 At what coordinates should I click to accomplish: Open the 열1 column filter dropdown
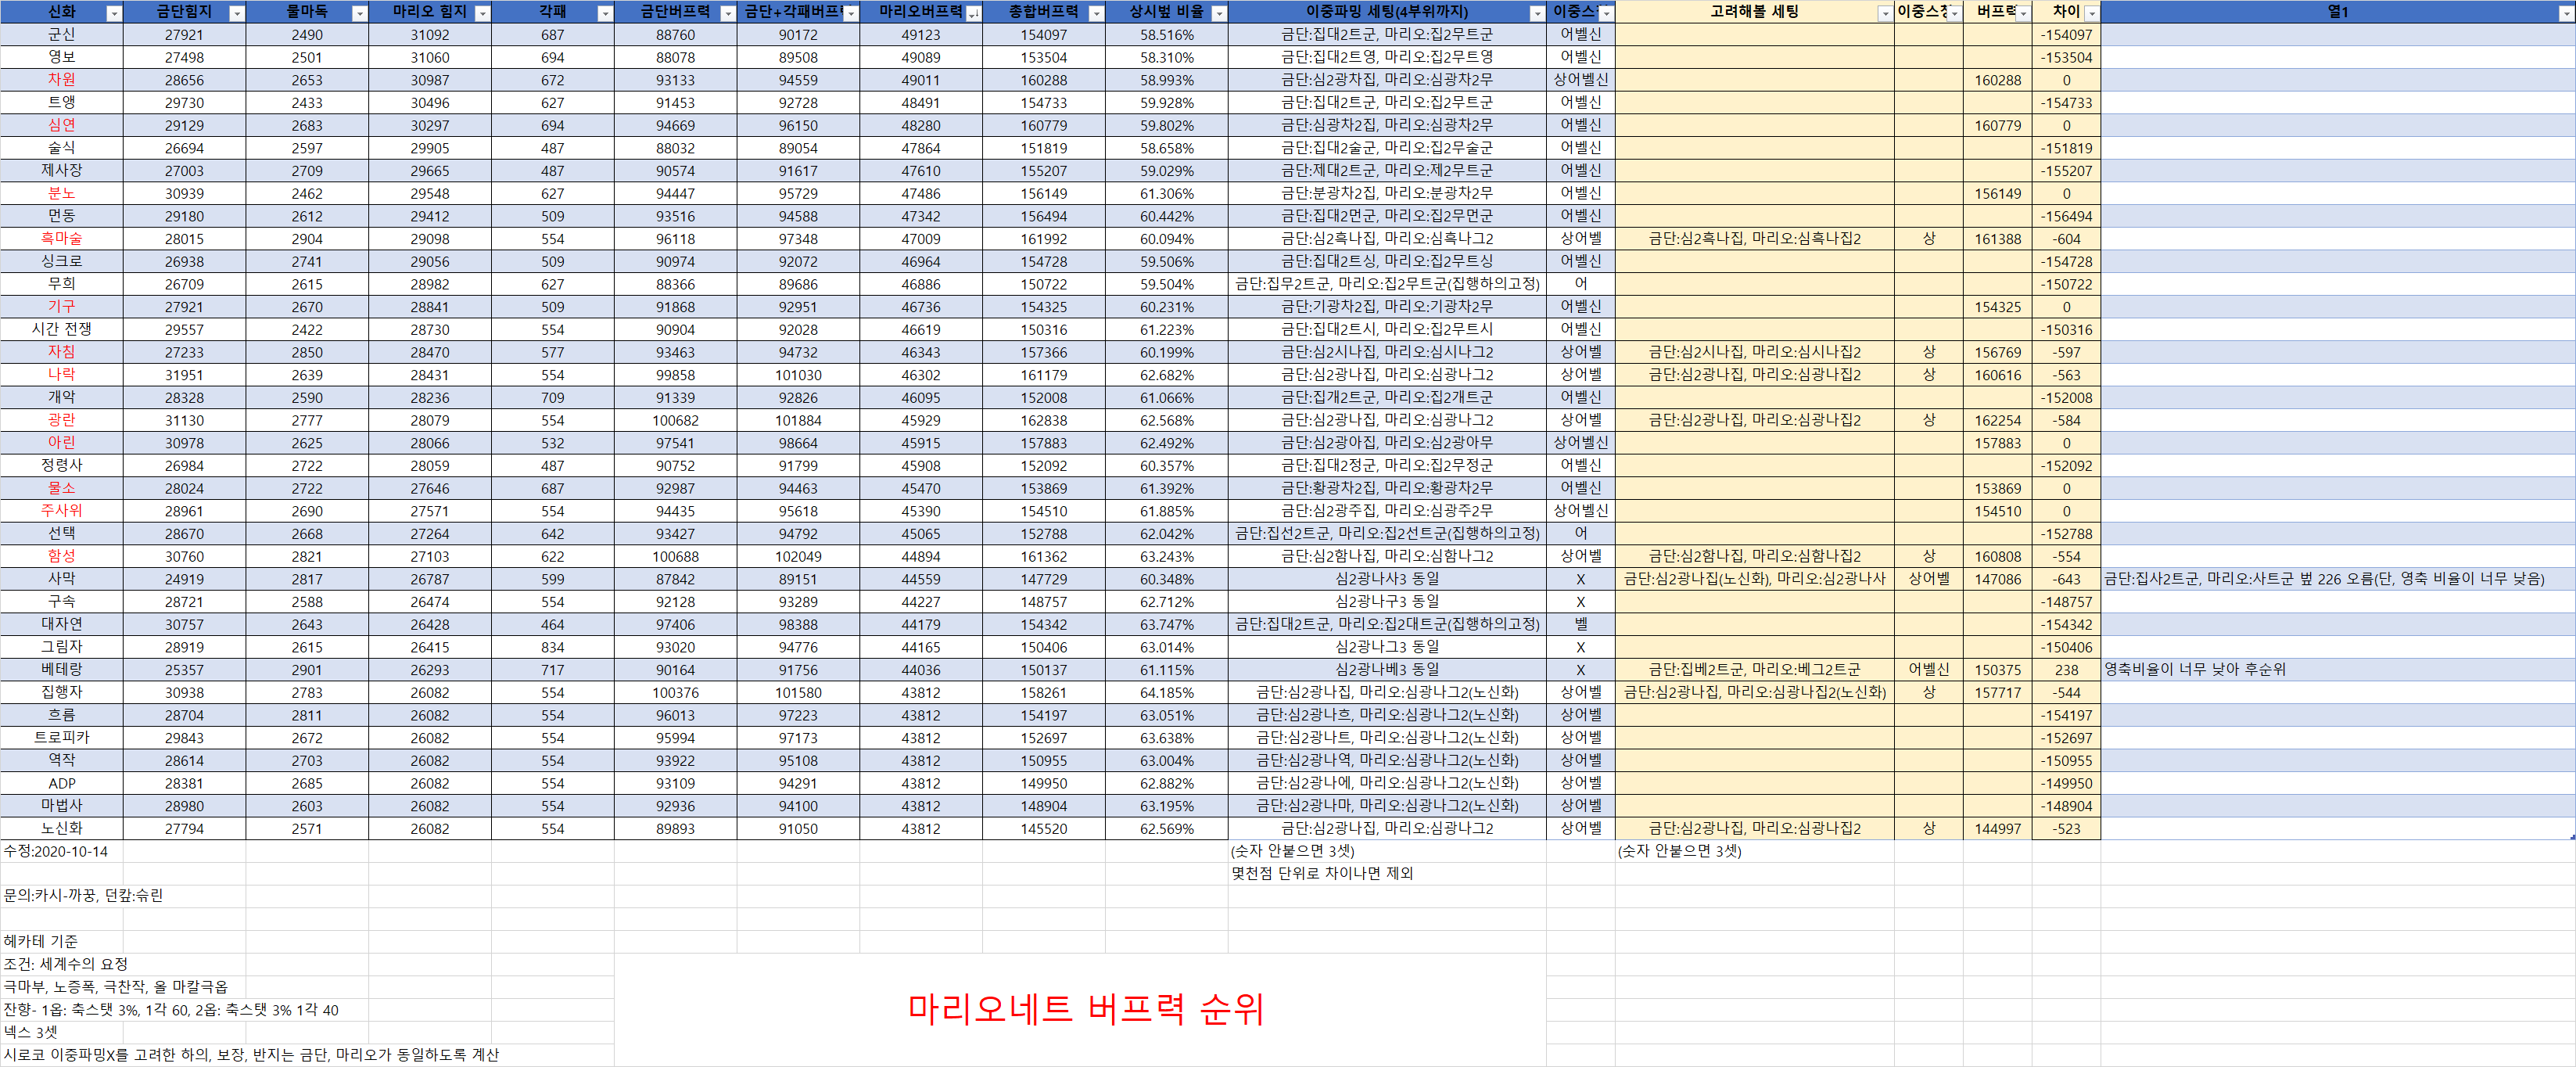click(x=2566, y=13)
